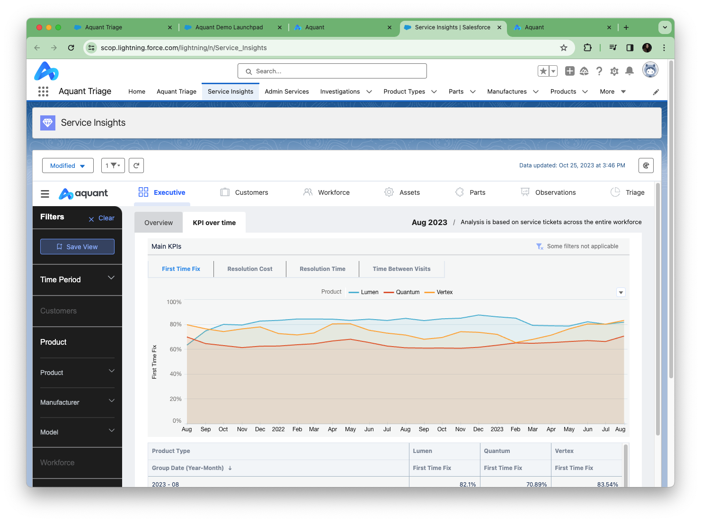Click the refresh icon beside filter button
701x522 pixels.
pyautogui.click(x=136, y=165)
